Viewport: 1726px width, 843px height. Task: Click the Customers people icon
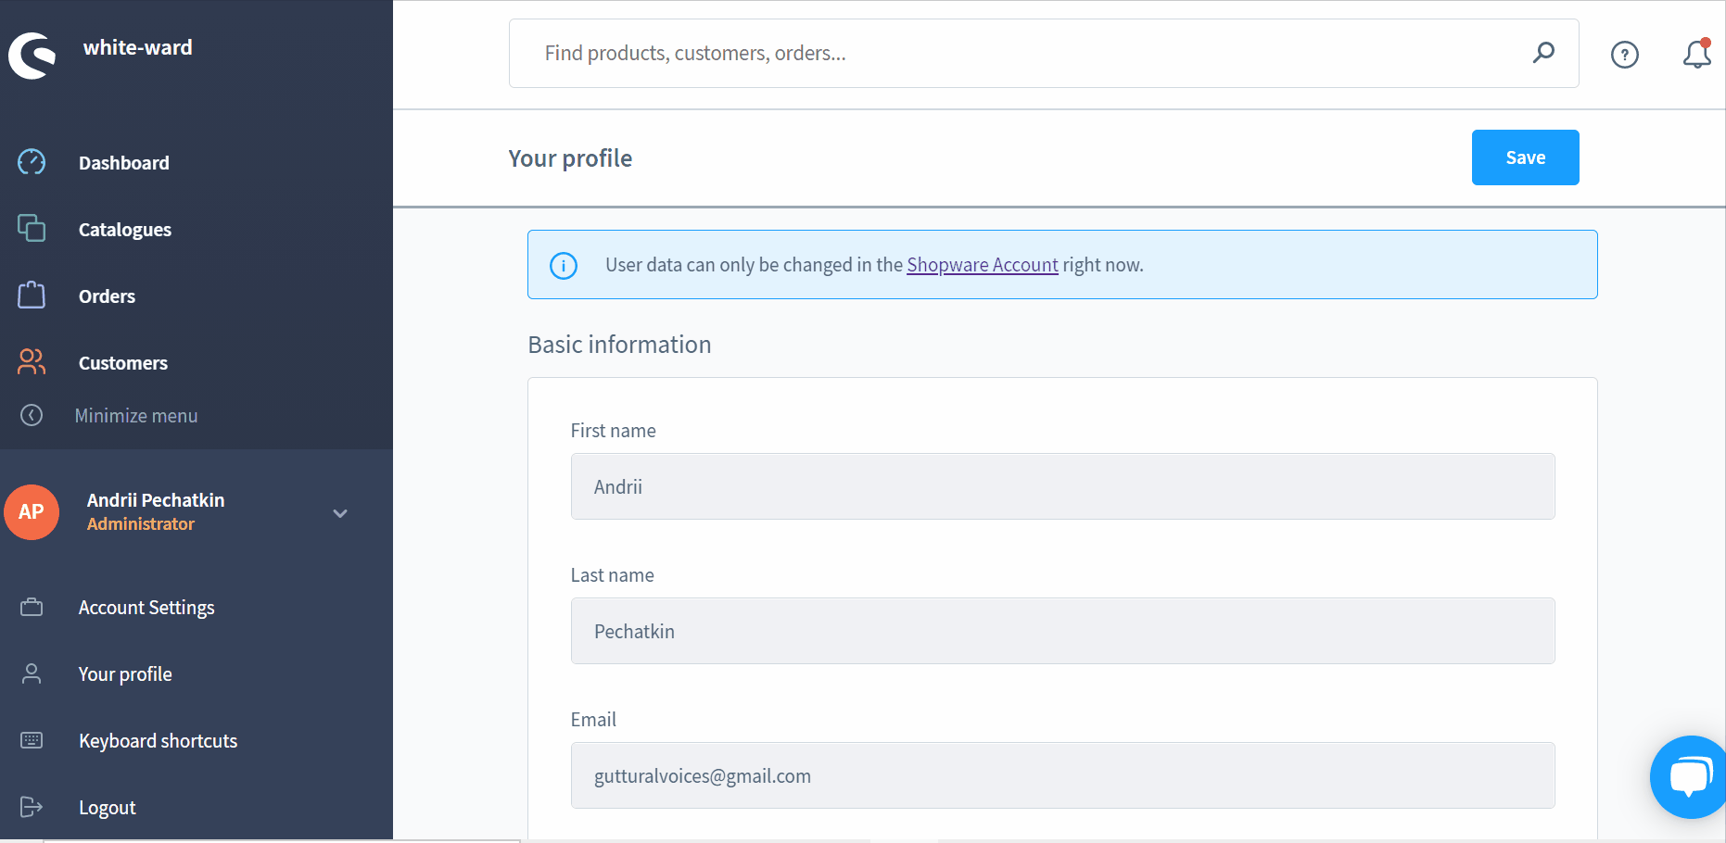tap(32, 362)
